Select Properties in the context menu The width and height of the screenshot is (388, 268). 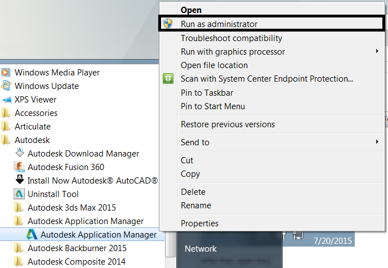(199, 224)
